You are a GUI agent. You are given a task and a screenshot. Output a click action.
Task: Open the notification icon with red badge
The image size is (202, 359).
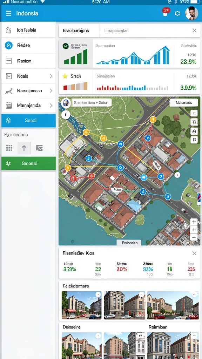tap(166, 12)
